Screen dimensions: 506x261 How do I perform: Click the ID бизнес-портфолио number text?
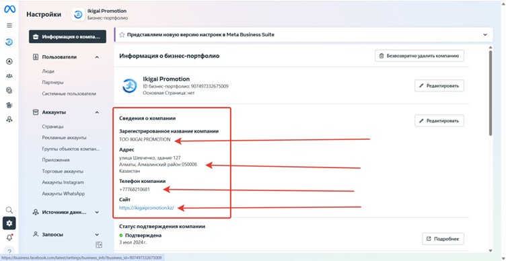pyautogui.click(x=186, y=87)
